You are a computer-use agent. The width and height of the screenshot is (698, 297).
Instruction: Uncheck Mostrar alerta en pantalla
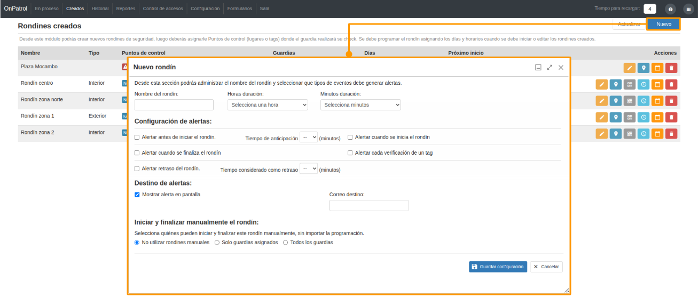(137, 195)
